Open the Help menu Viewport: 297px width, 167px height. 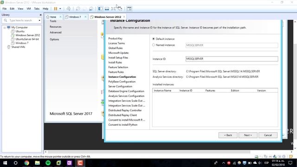(x=45, y=9)
